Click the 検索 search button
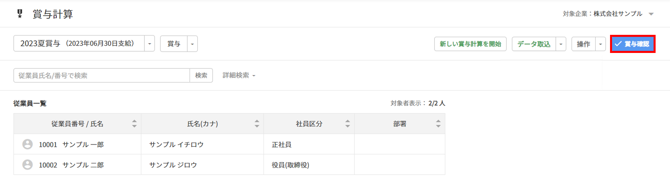This screenshot has width=670, height=192. (x=201, y=75)
